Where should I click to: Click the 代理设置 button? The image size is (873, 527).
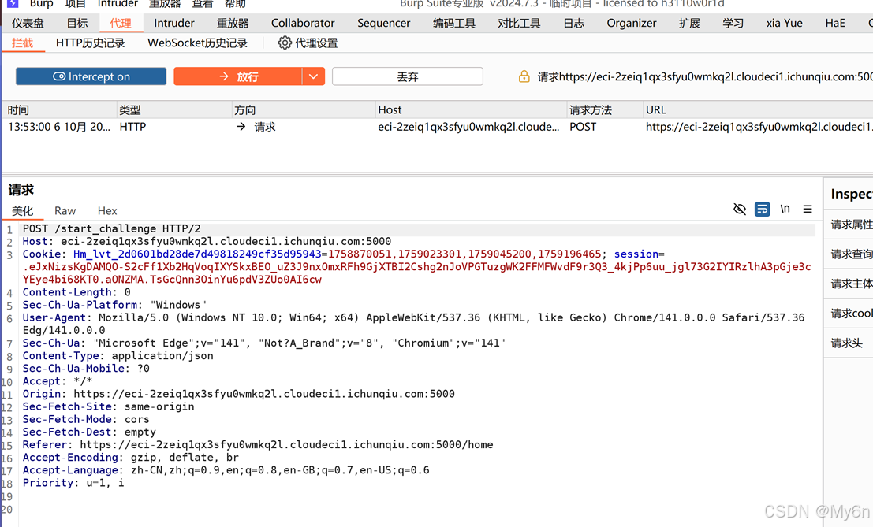tap(308, 43)
